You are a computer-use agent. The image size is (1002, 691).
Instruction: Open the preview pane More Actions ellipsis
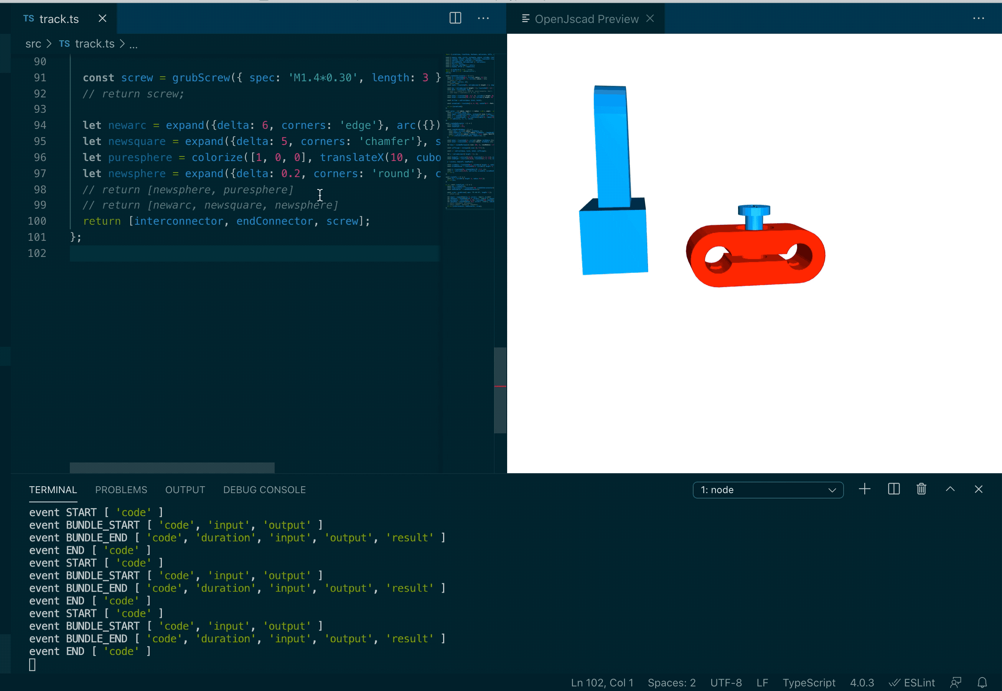[x=978, y=18]
